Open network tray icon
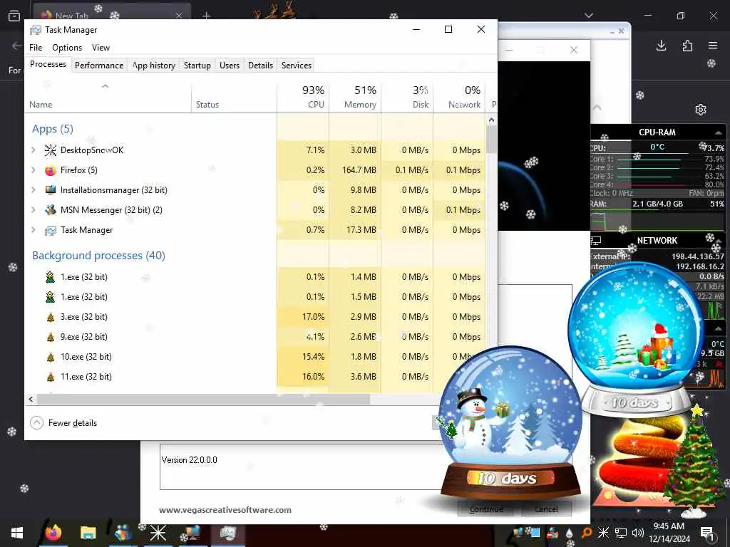730x547 pixels. [621, 533]
